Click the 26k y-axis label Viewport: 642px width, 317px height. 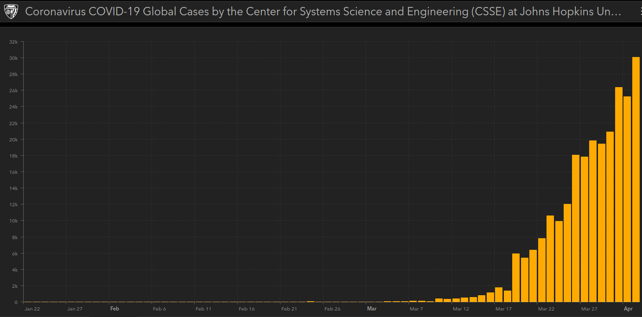pyautogui.click(x=13, y=90)
